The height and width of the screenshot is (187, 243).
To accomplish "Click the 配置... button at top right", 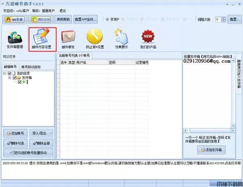I will [234, 19].
